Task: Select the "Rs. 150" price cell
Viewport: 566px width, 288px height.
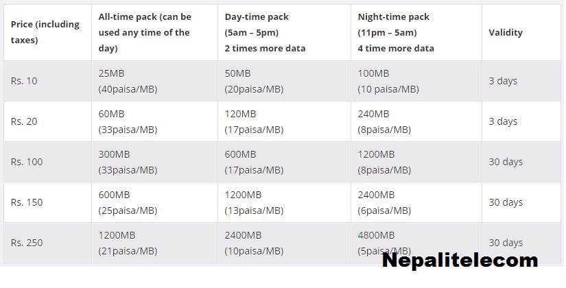Action: (x=47, y=202)
